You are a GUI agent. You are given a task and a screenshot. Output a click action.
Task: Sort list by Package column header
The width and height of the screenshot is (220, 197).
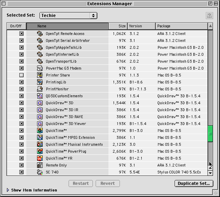tap(182, 26)
